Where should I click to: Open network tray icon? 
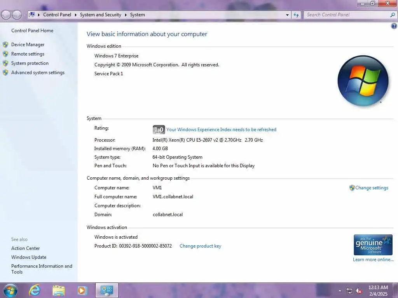point(349,291)
